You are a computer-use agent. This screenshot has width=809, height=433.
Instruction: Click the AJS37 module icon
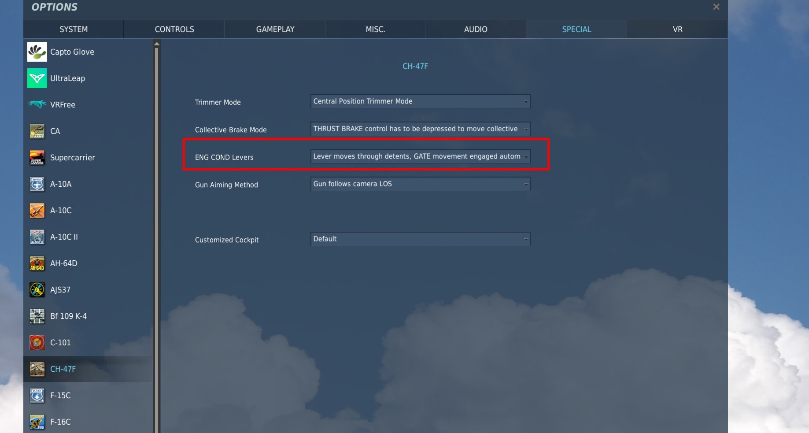[37, 290]
